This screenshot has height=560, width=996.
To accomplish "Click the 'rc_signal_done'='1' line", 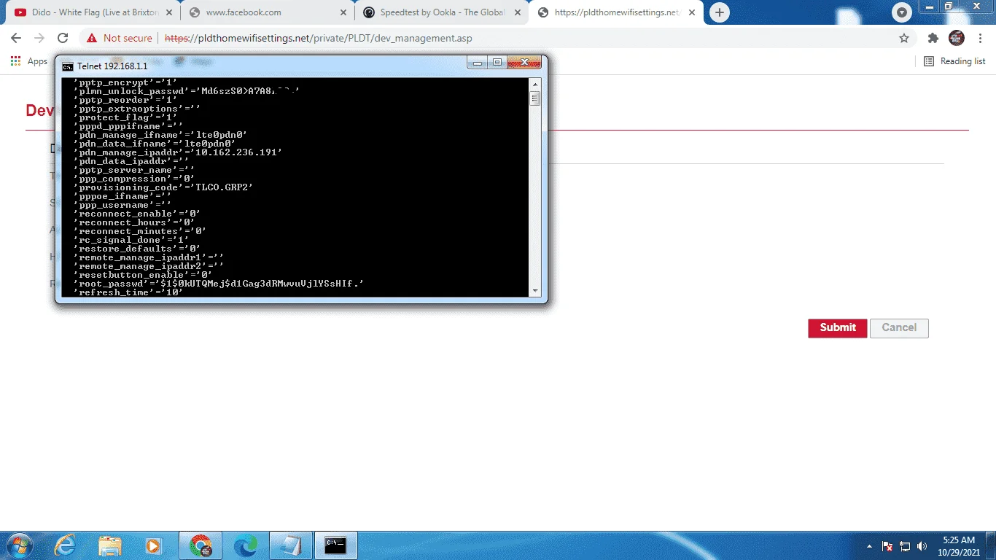I will click(131, 240).
